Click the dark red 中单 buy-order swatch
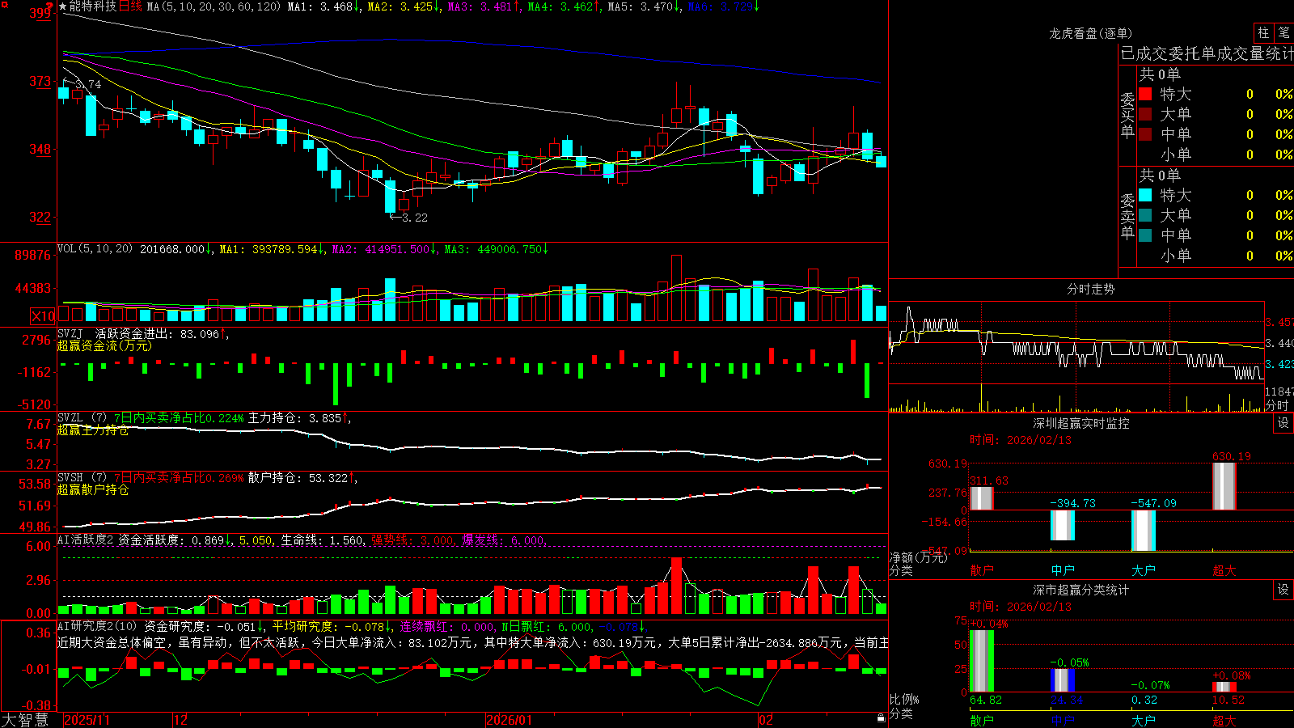The image size is (1294, 728). pos(1145,133)
